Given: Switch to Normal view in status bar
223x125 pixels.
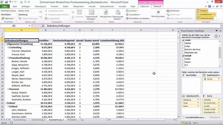Looking at the screenshot, I should click(x=183, y=123).
